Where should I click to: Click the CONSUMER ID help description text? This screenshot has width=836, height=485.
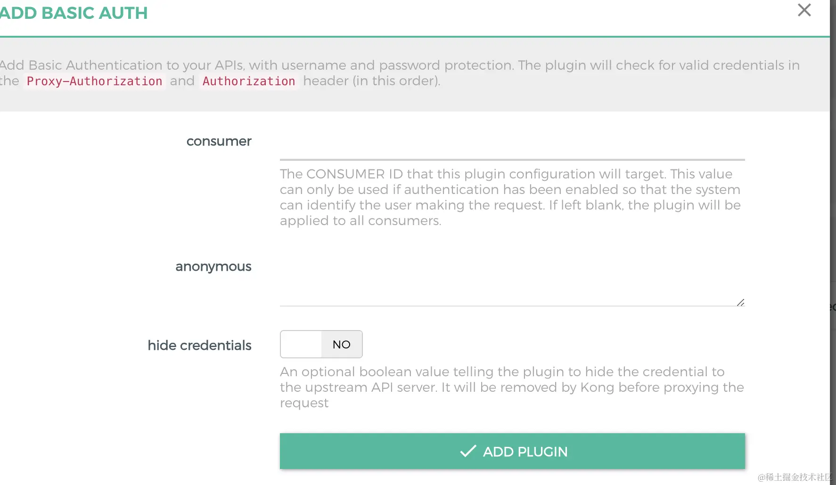510,197
